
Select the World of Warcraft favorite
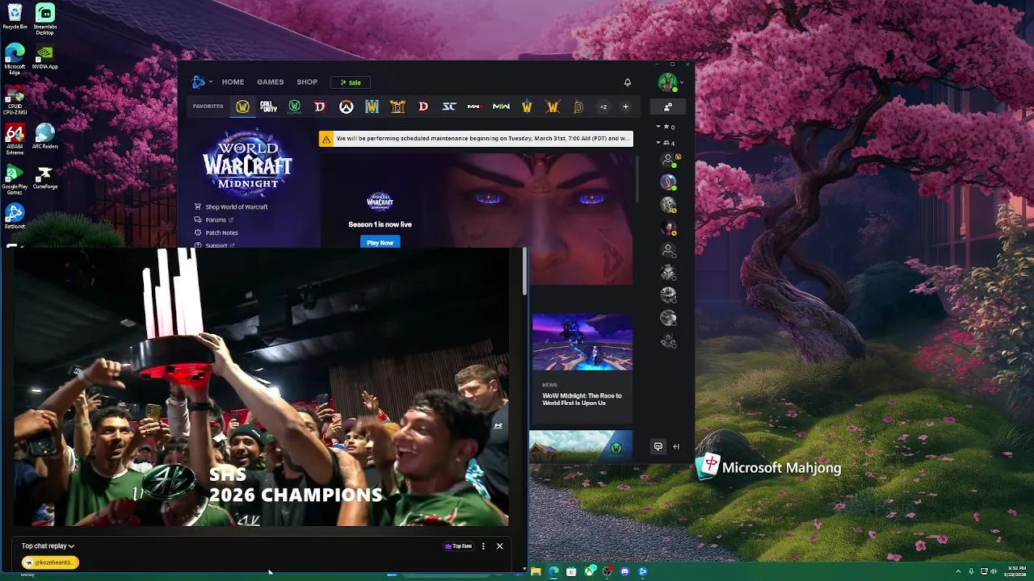click(242, 107)
